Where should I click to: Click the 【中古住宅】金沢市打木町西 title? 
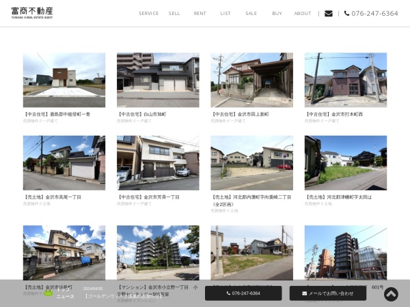point(333,114)
